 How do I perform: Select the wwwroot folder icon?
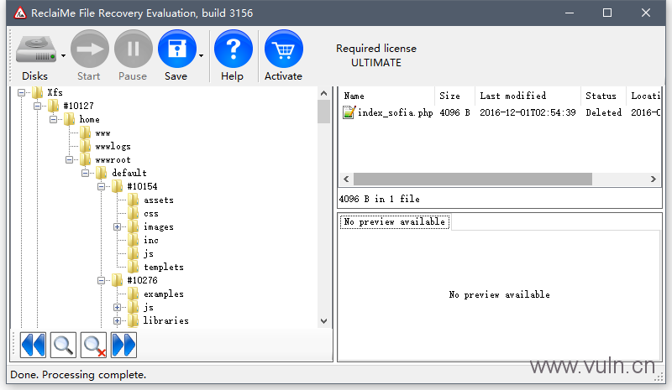(86, 159)
